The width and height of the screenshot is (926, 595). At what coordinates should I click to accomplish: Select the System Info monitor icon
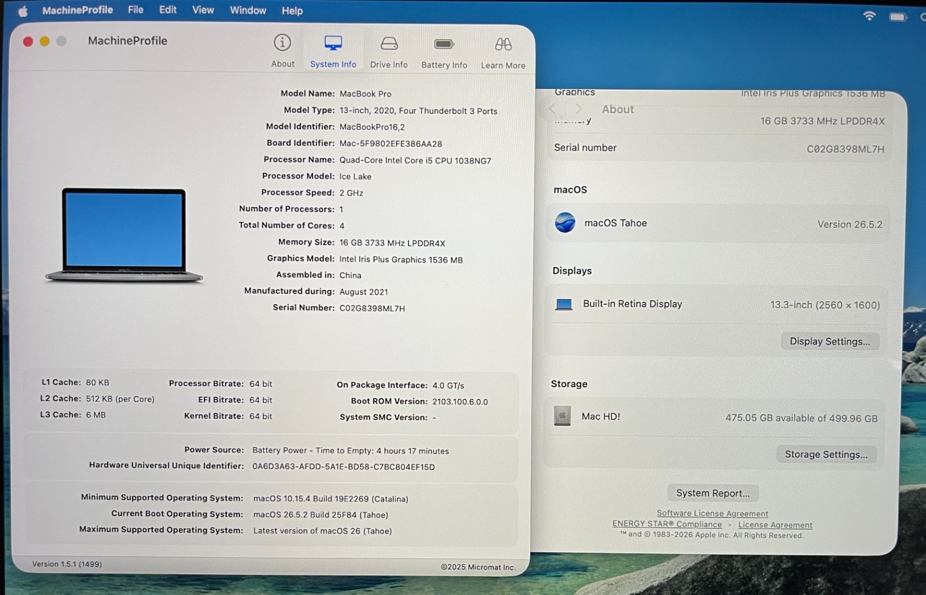coord(333,43)
